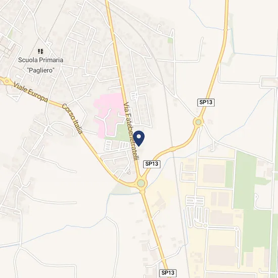Image resolution: width=278 pixels, height=278 pixels.
Task: Select the Scuola Primaria Pagliero school icon
Action: point(40,52)
